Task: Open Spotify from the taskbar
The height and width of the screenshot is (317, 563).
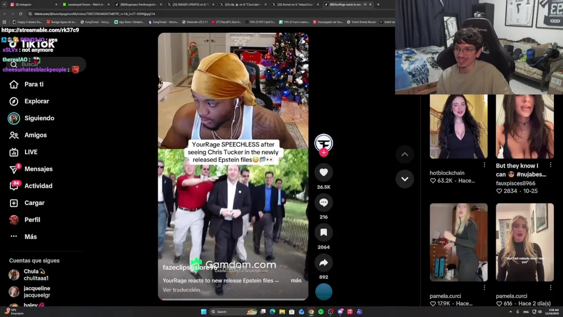Action: pyautogui.click(x=321, y=312)
